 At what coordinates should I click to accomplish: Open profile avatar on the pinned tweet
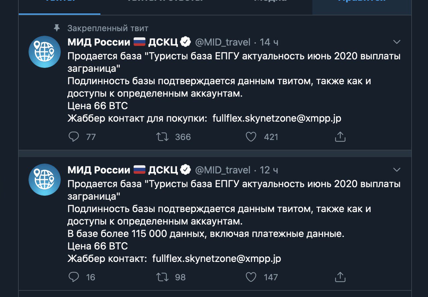click(x=44, y=52)
